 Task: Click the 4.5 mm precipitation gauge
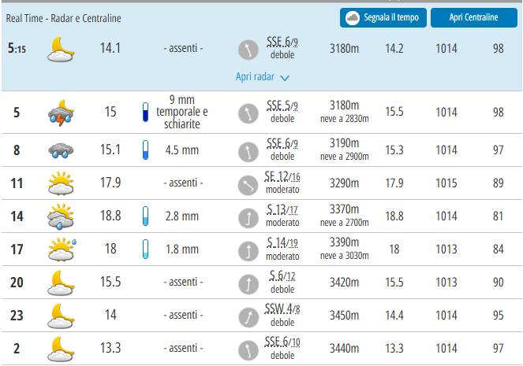point(144,150)
